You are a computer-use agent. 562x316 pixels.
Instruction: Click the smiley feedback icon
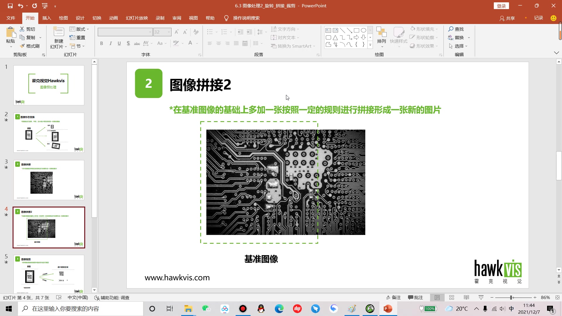pyautogui.click(x=553, y=18)
